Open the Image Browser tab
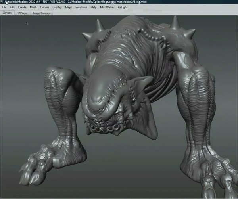 tap(41, 13)
